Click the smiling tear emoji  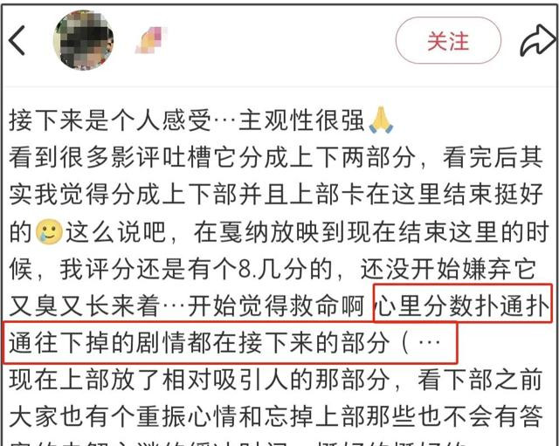[x=49, y=231]
